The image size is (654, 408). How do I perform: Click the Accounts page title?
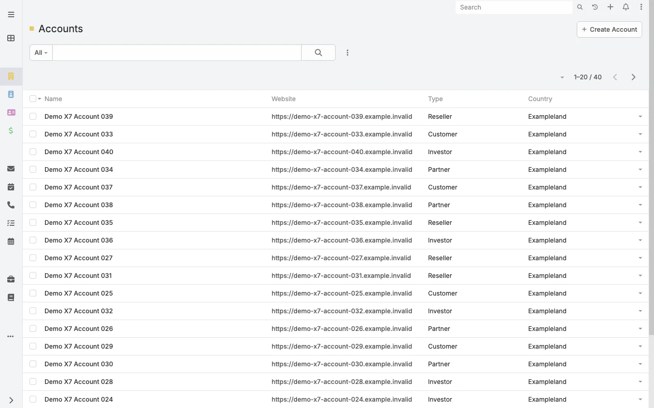pos(60,29)
